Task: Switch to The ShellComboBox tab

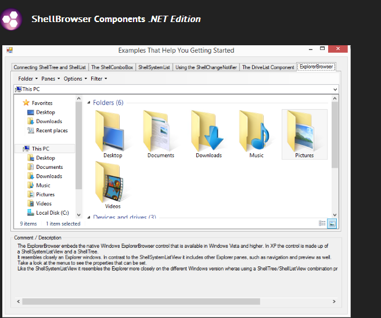Action: (x=112, y=67)
